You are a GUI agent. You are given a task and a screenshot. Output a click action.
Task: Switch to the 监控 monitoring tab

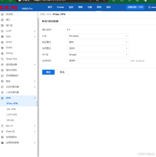(71, 7)
